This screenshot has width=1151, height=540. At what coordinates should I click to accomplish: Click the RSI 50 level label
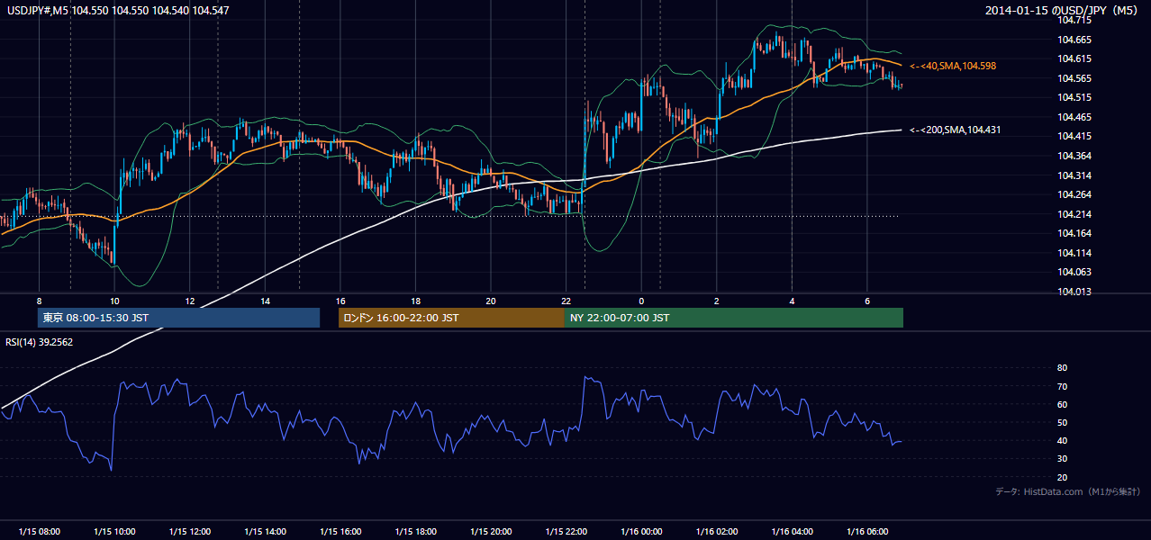pos(1062,422)
